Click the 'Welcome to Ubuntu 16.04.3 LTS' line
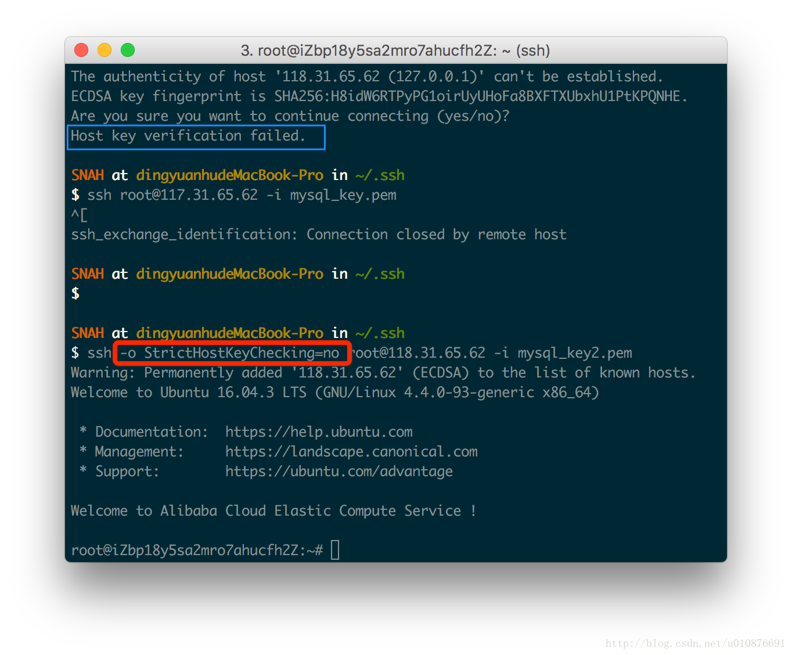The image size is (792, 655). tap(335, 393)
